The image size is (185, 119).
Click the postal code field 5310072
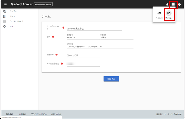pyautogui.click(x=83, y=38)
